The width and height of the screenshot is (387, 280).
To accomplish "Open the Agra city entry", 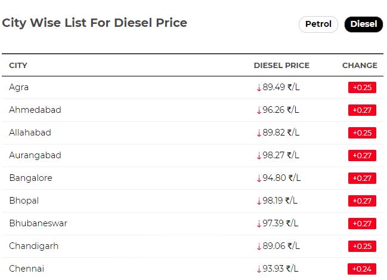I will click(18, 88).
